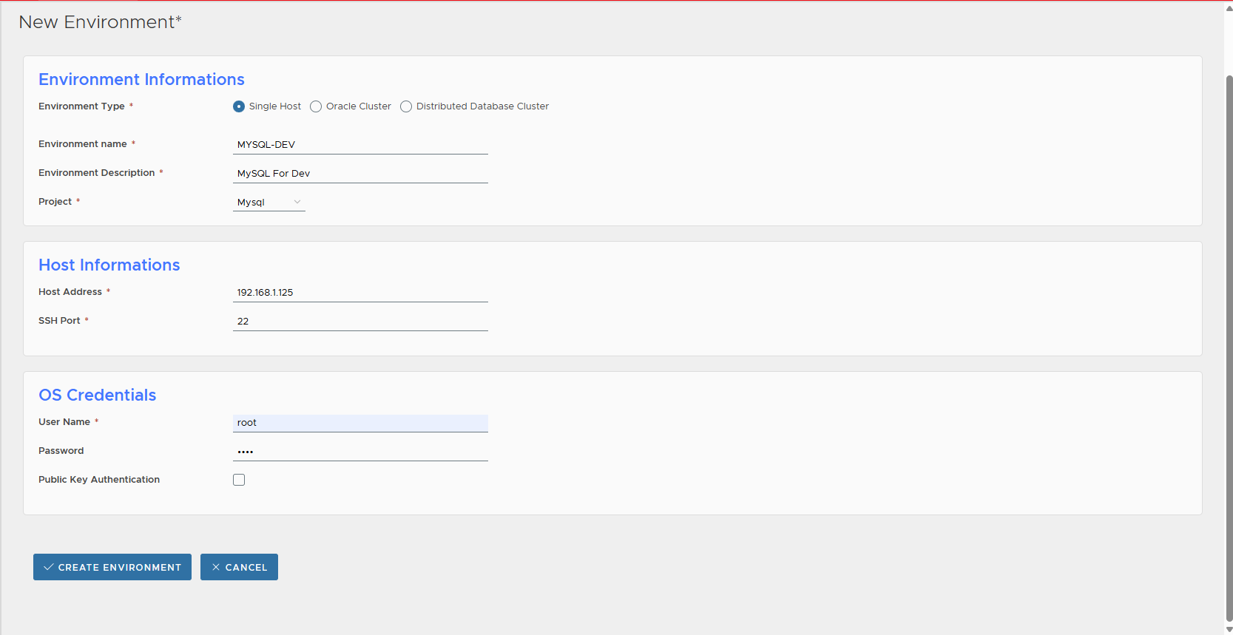Click the Environment Description input field
Viewport: 1233px width, 635px height.
[x=360, y=173]
